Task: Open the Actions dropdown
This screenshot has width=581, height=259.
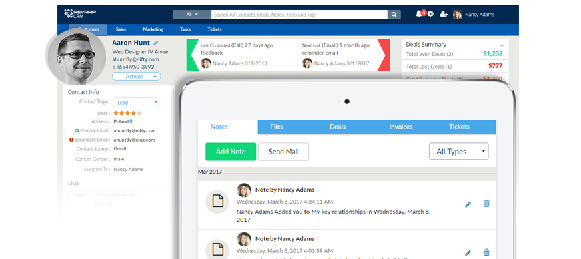Action: (x=137, y=77)
